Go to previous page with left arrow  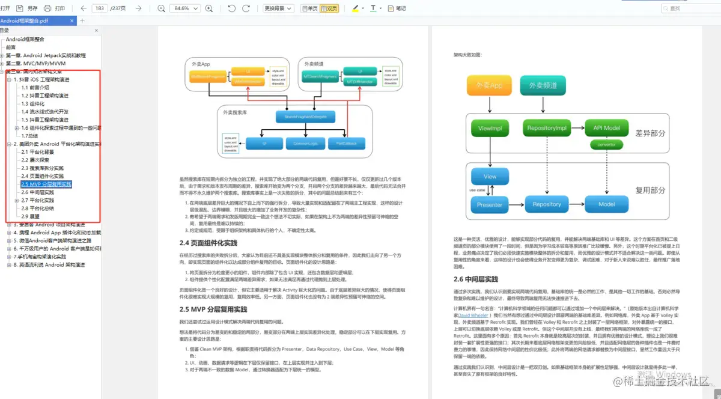pyautogui.click(x=84, y=8)
